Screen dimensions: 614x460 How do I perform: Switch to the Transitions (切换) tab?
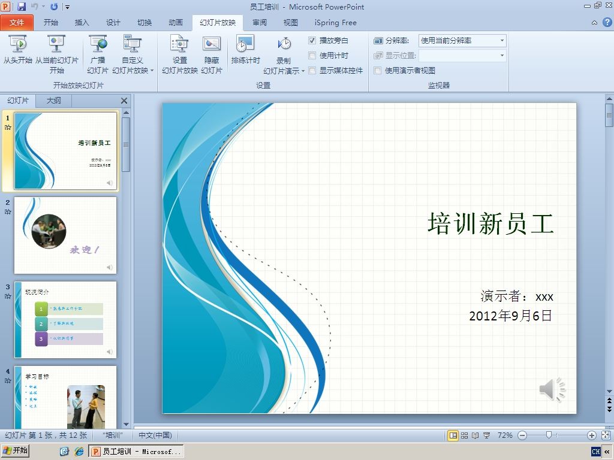coord(145,23)
